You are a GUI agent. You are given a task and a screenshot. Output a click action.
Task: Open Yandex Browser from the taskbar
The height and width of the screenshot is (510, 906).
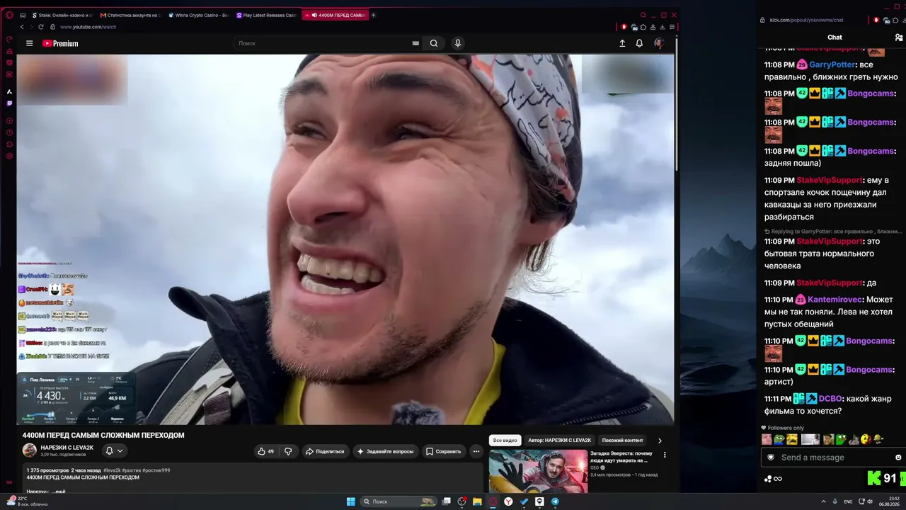pos(508,501)
